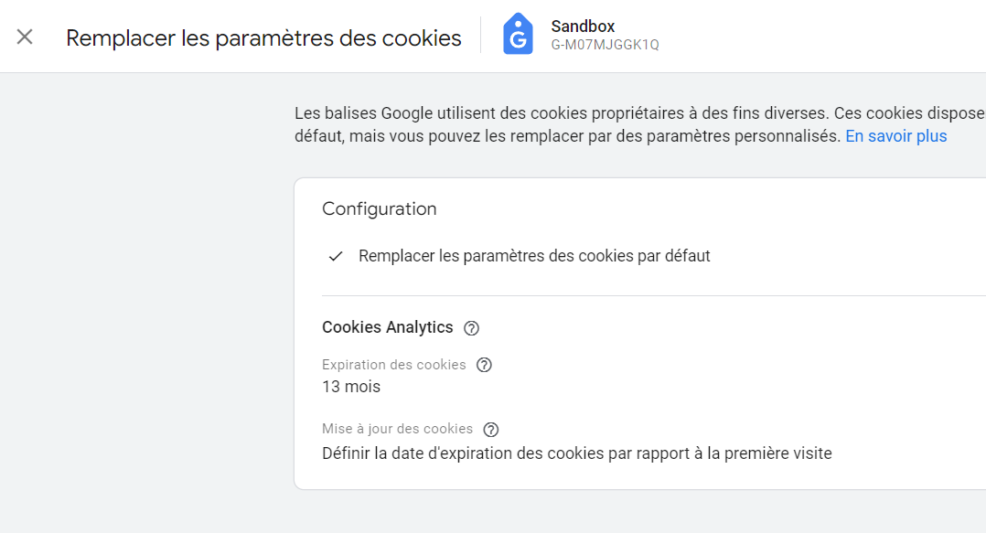Screen dimensions: 986x533
Task: Close the cookie settings panel
Action: (25, 37)
